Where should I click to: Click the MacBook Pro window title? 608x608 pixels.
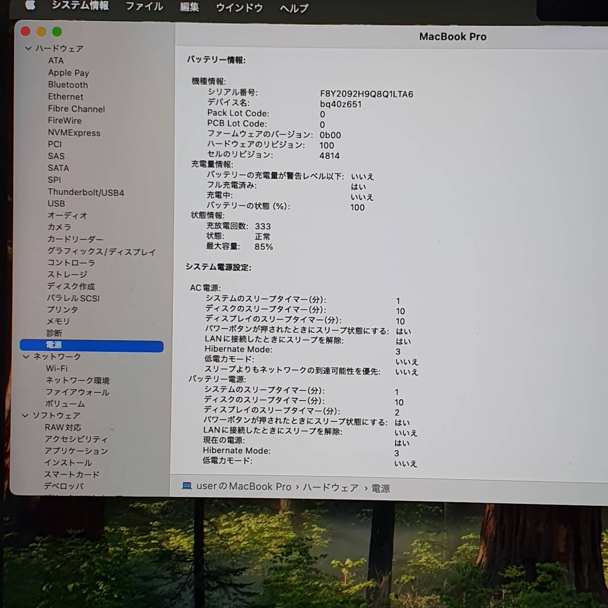(452, 36)
